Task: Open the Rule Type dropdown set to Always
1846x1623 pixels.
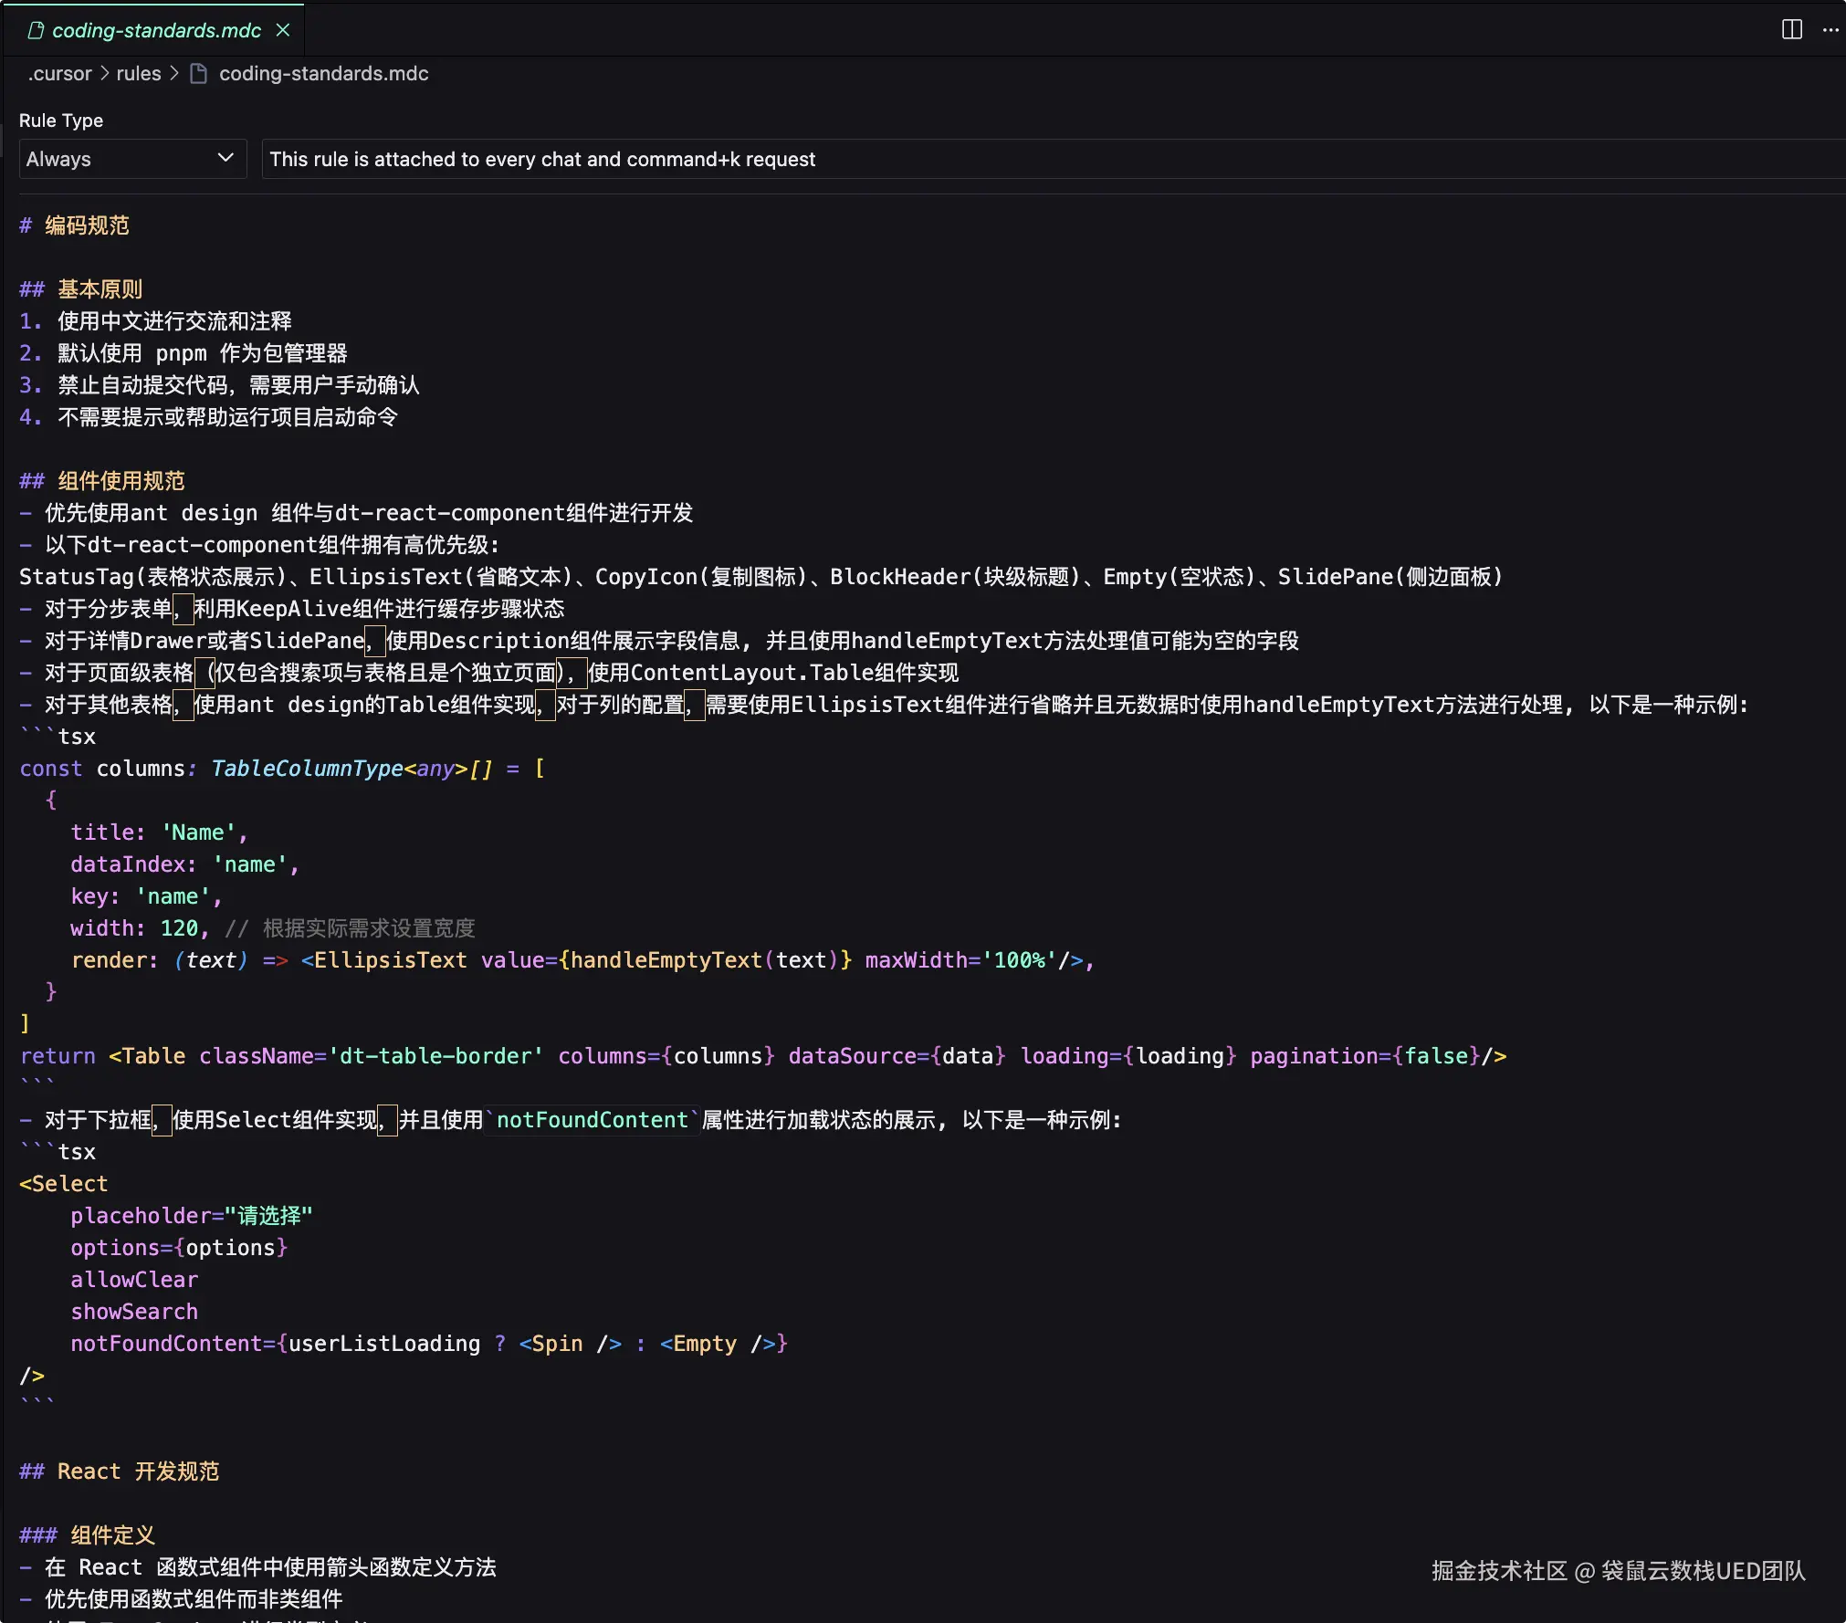Action: tap(131, 159)
